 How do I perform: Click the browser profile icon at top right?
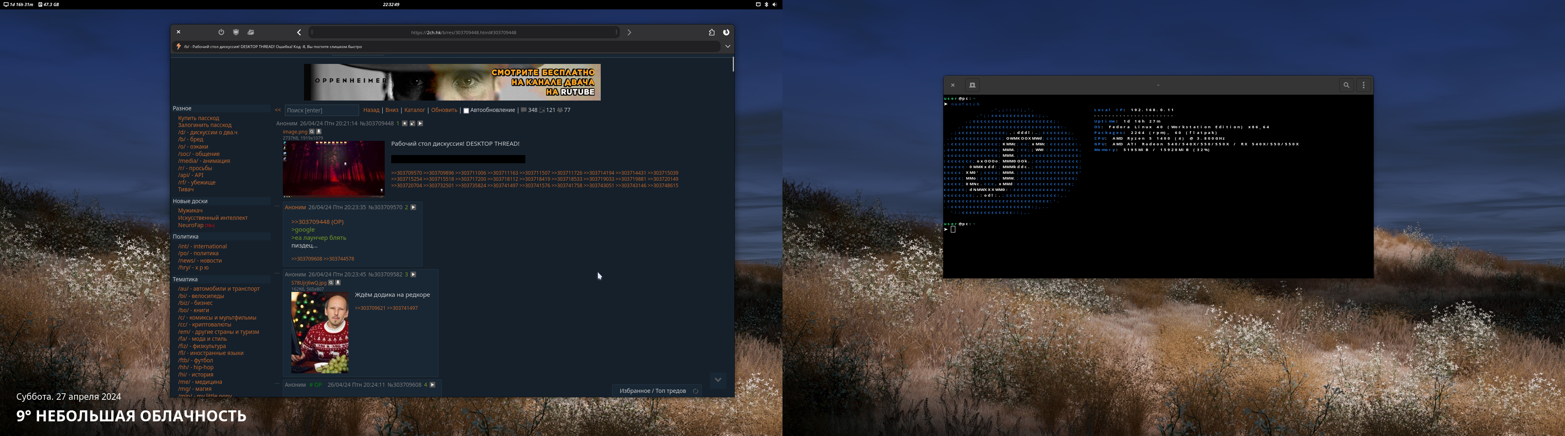[x=726, y=32]
